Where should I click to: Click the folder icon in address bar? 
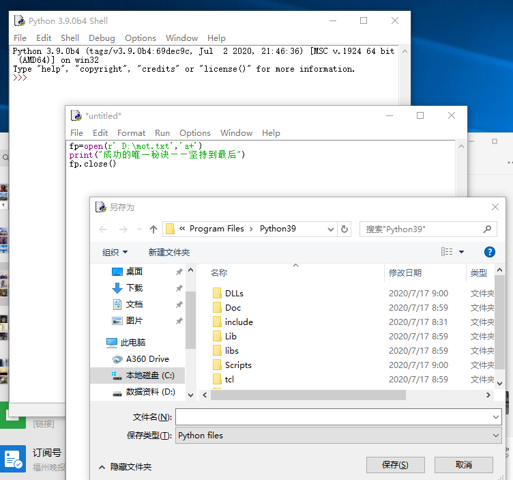(x=170, y=229)
